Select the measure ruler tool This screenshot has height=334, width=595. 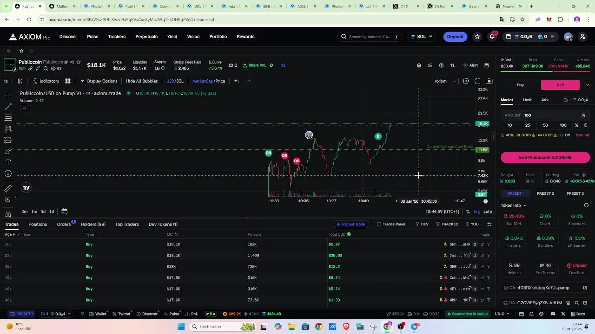point(8,188)
